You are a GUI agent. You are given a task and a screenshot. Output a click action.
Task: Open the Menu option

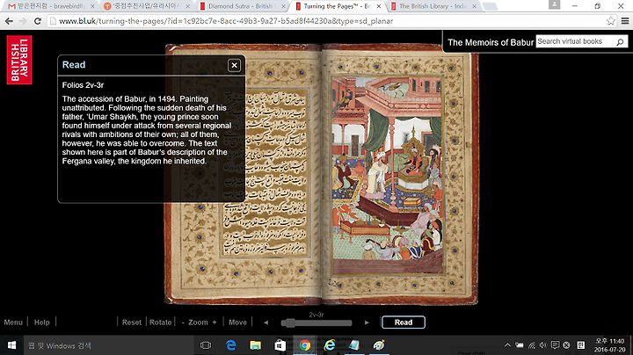(13, 322)
